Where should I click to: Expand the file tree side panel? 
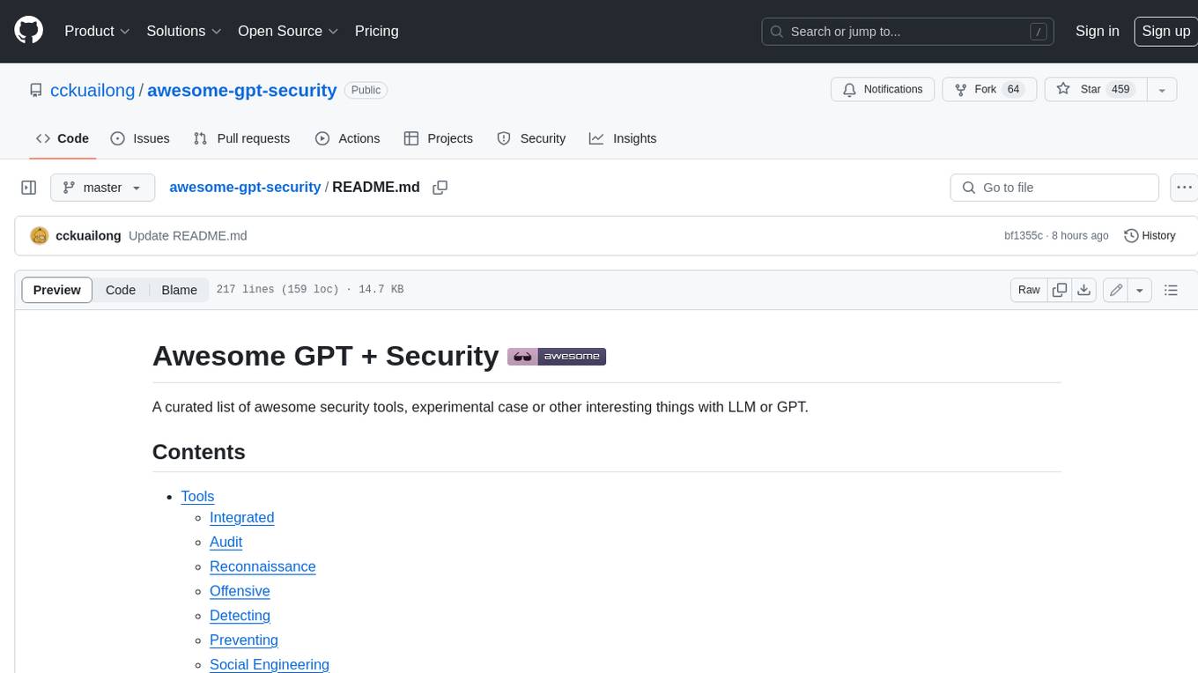tap(28, 188)
